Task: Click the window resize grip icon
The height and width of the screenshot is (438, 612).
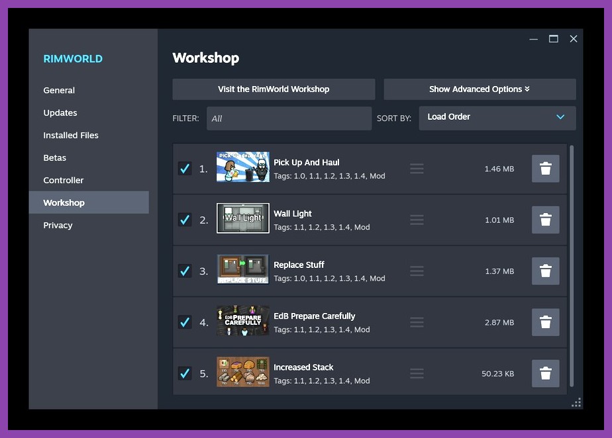Action: coord(576,402)
